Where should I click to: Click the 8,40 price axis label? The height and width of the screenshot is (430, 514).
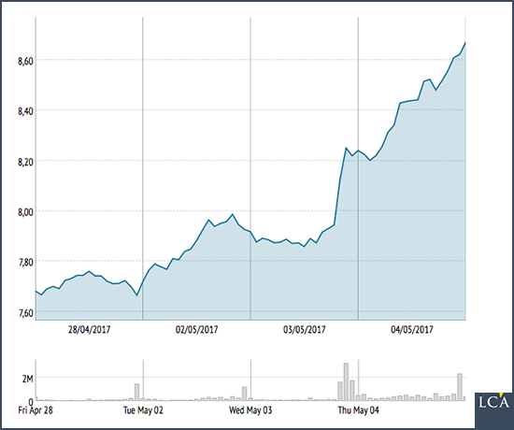click(x=25, y=111)
